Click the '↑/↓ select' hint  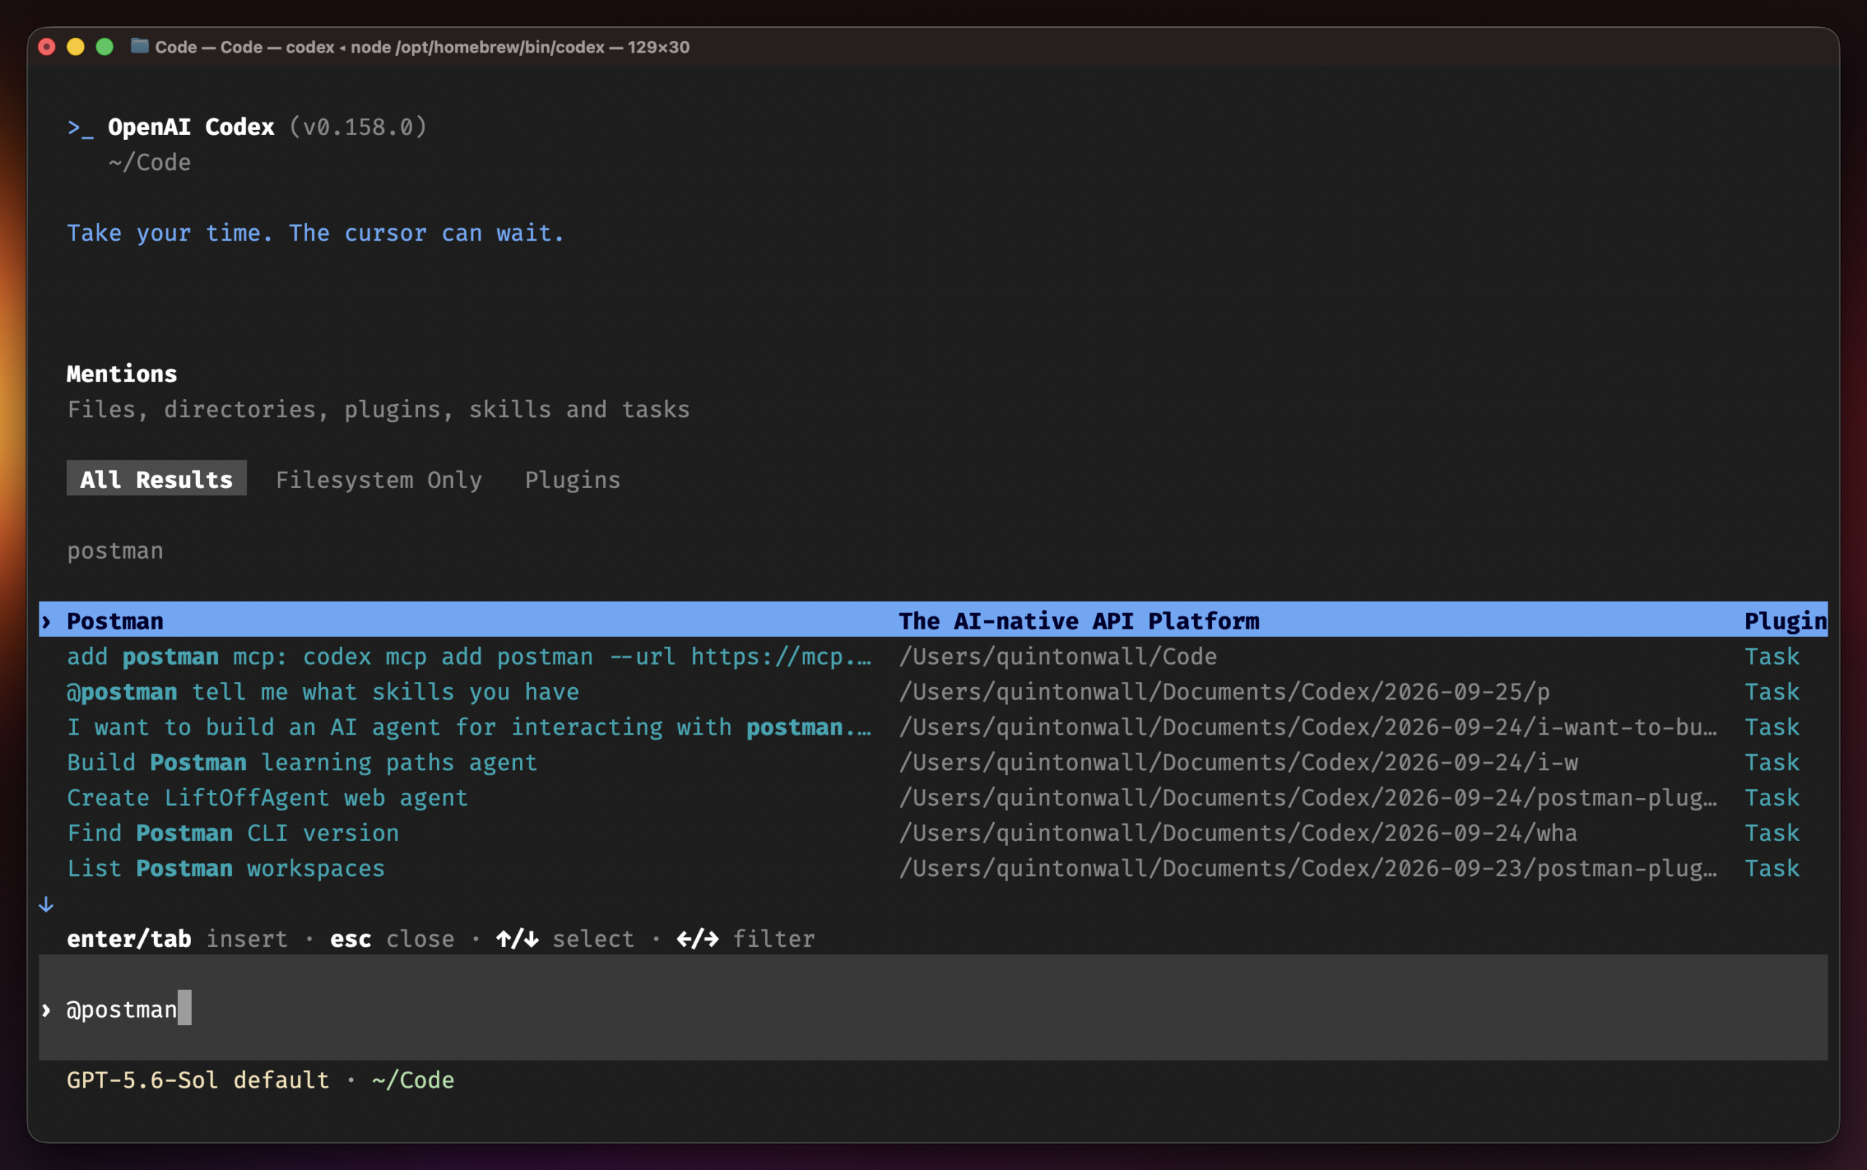(x=566, y=939)
